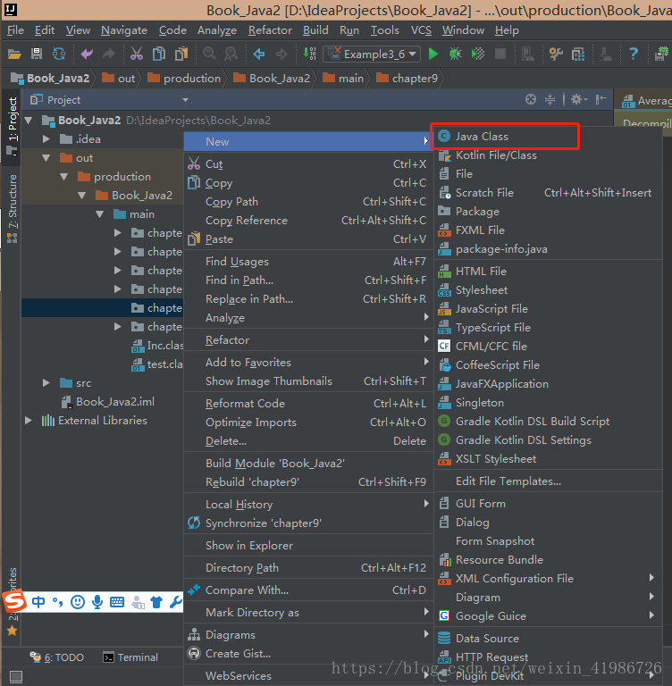This screenshot has width=672, height=686.
Task: Collapse the main folder
Action: pos(100,214)
